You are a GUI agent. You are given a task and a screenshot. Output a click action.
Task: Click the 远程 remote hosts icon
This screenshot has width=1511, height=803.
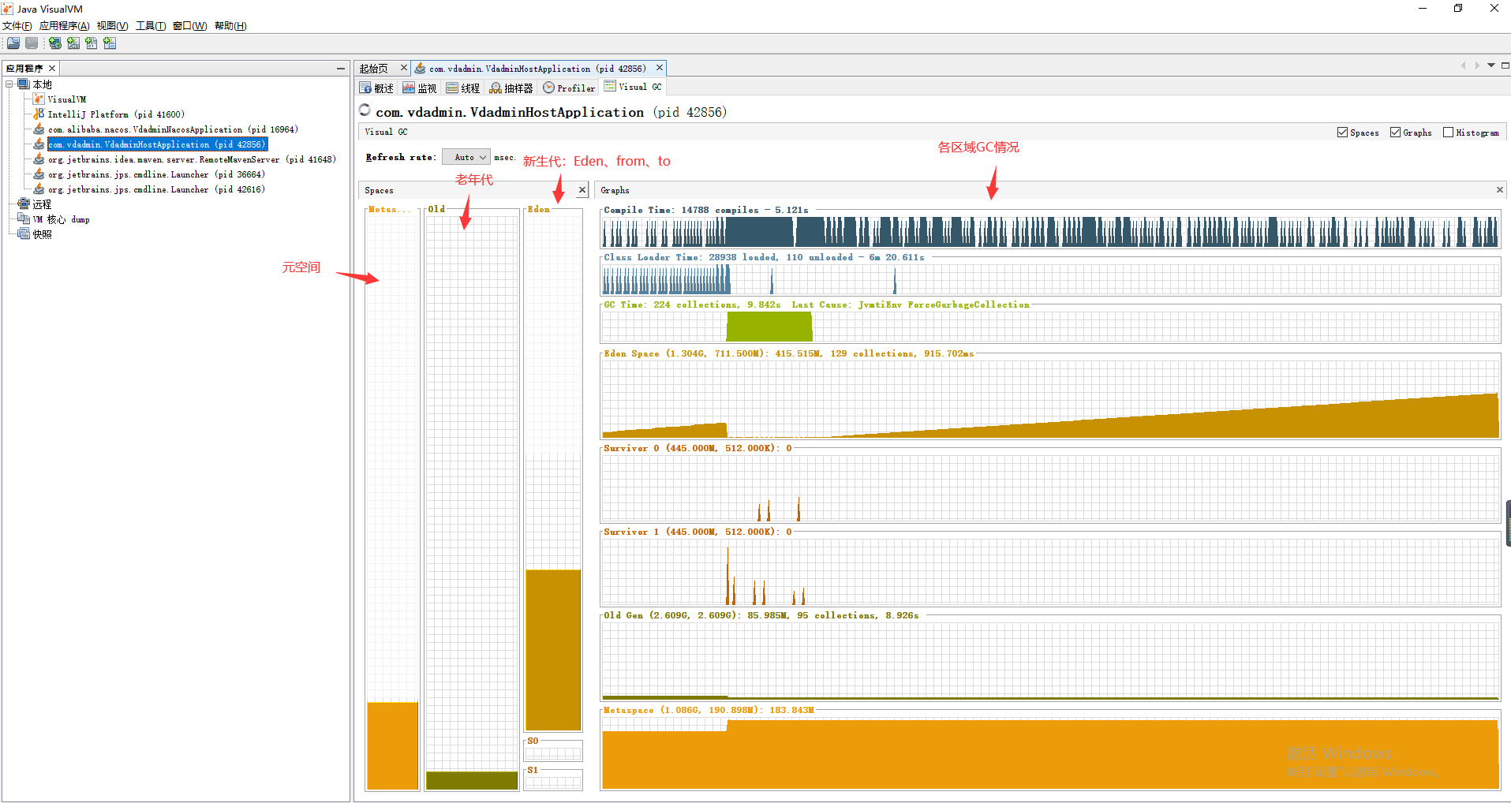pos(24,204)
